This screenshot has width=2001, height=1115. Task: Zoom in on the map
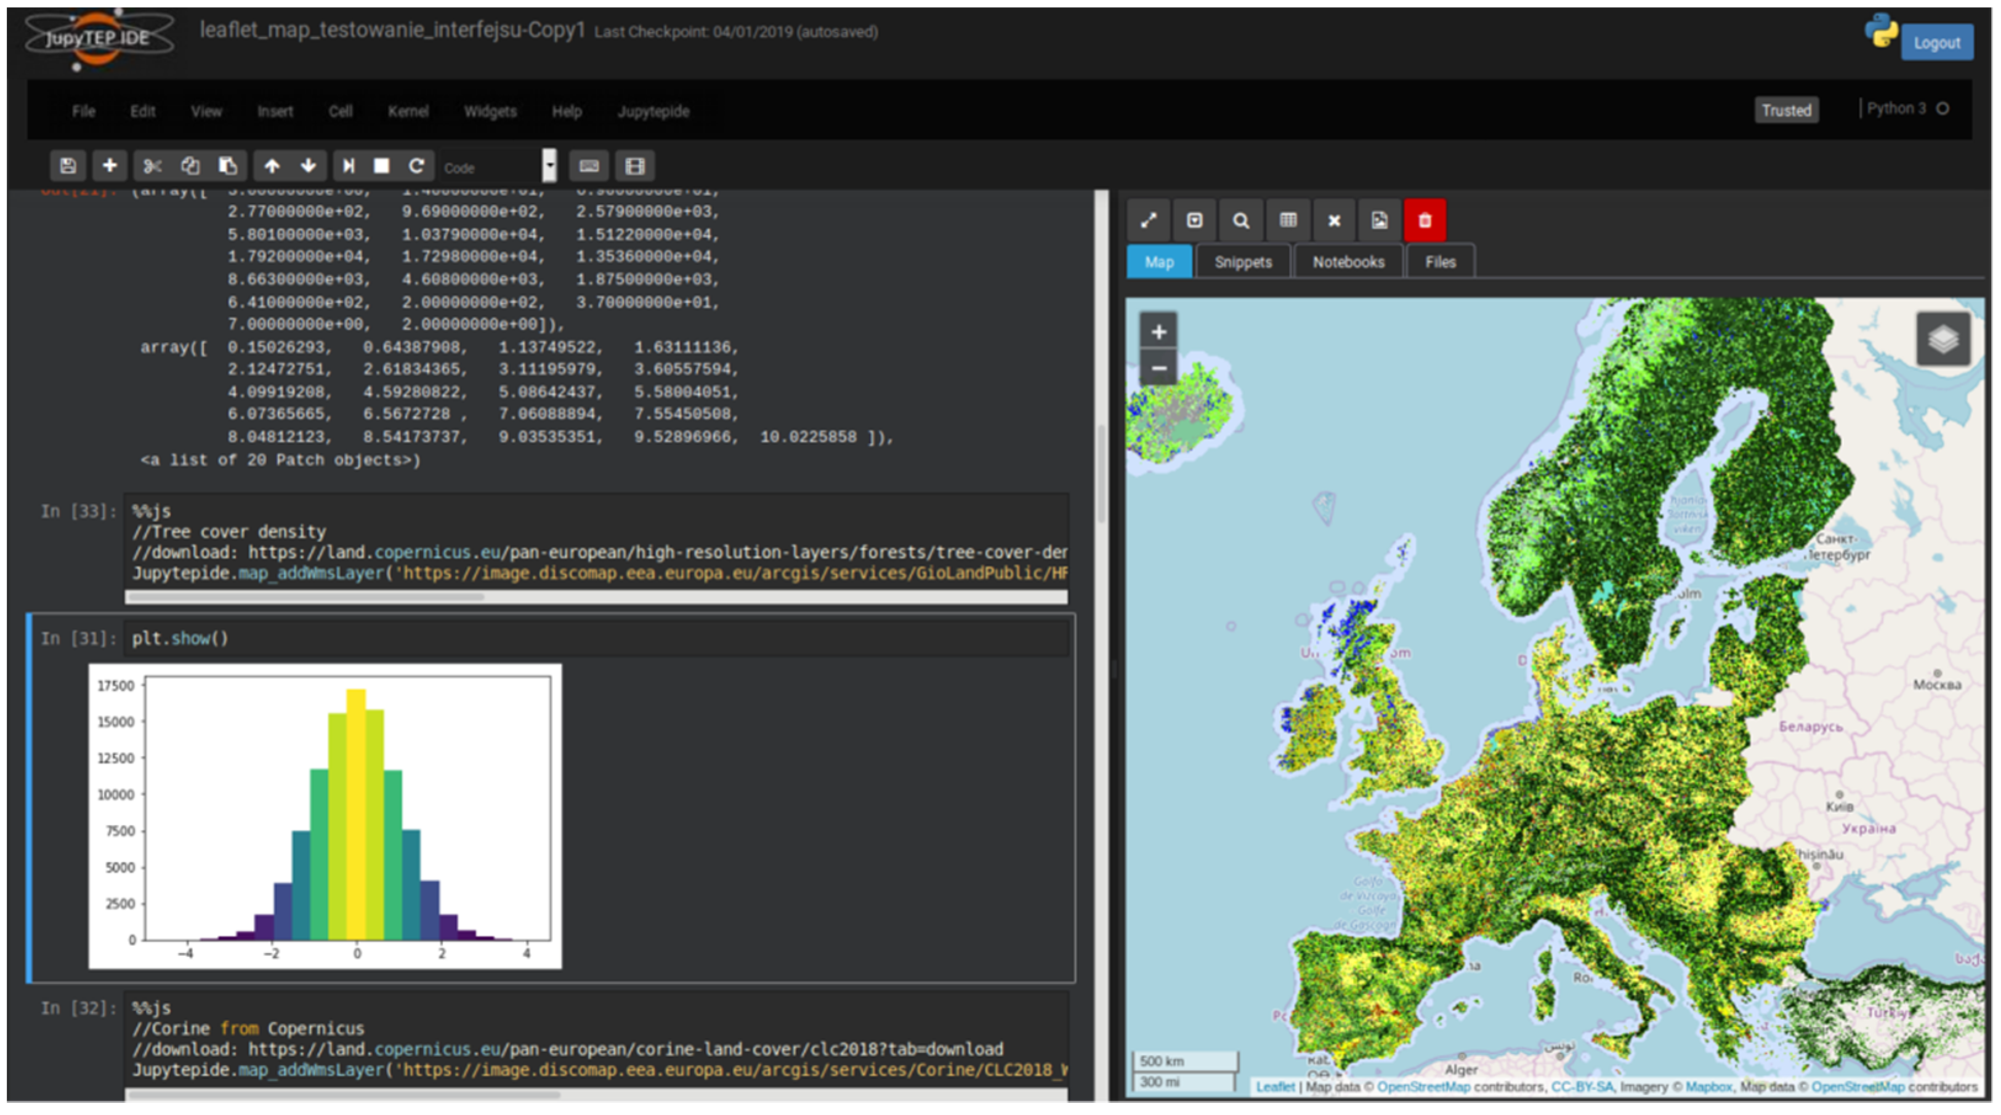coord(1158,332)
